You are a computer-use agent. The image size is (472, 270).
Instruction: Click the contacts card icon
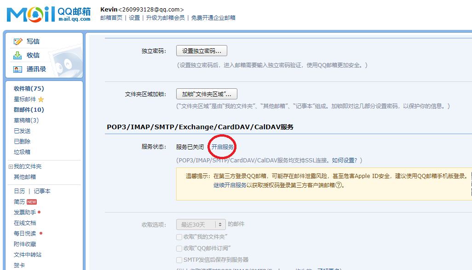tap(18, 69)
